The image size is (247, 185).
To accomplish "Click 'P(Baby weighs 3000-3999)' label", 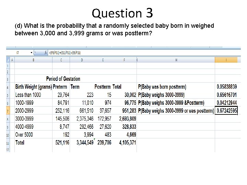I will [x=161, y=95].
